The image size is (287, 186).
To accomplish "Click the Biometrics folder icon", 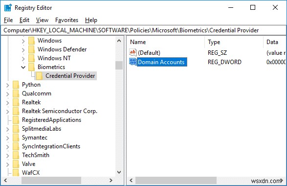I will 32,67.
